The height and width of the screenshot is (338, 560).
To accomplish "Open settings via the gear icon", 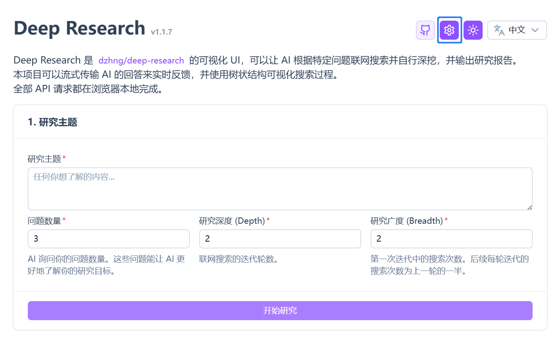I will pyautogui.click(x=449, y=30).
